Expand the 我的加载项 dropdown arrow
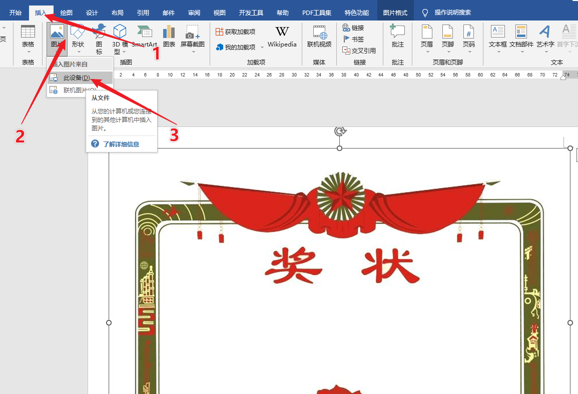578x394 pixels. pyautogui.click(x=262, y=47)
